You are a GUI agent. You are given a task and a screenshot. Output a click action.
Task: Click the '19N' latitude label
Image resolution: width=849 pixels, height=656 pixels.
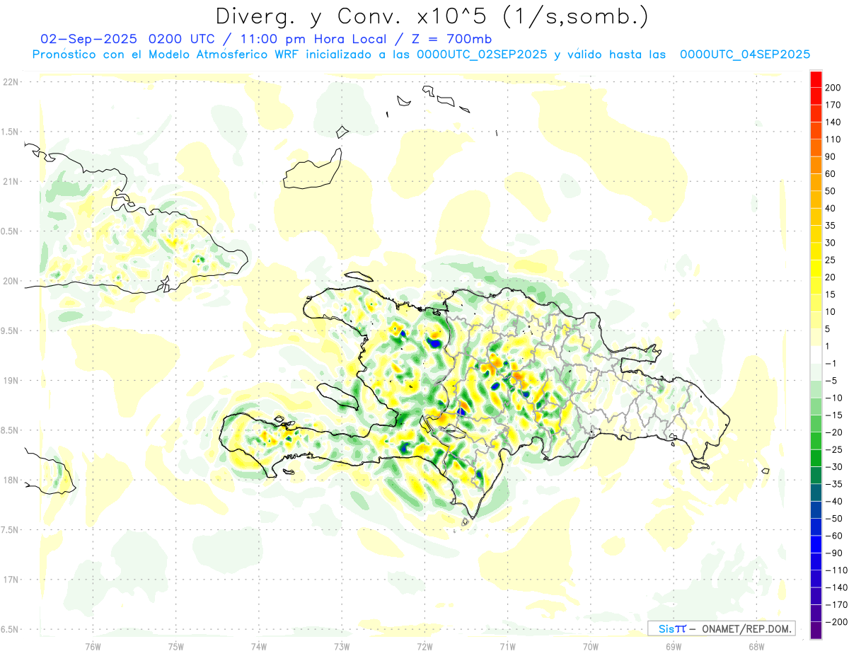(x=10, y=381)
